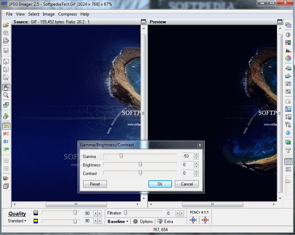This screenshot has height=235, width=295.
Task: Click the scanner acquire icon
Action: point(6,41)
